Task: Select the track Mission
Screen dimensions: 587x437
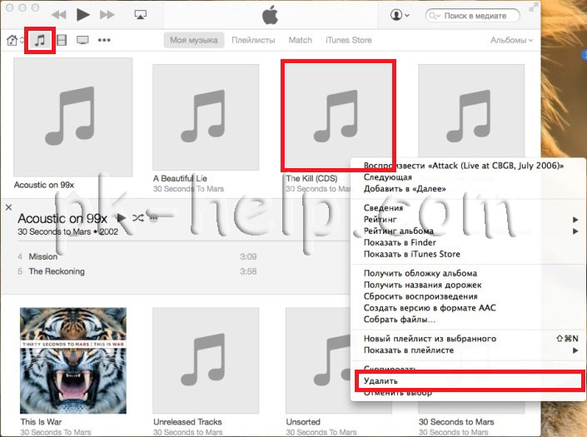Action: point(43,256)
